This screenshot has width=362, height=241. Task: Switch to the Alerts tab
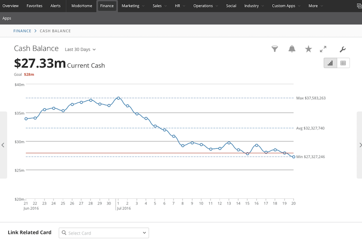point(56,6)
